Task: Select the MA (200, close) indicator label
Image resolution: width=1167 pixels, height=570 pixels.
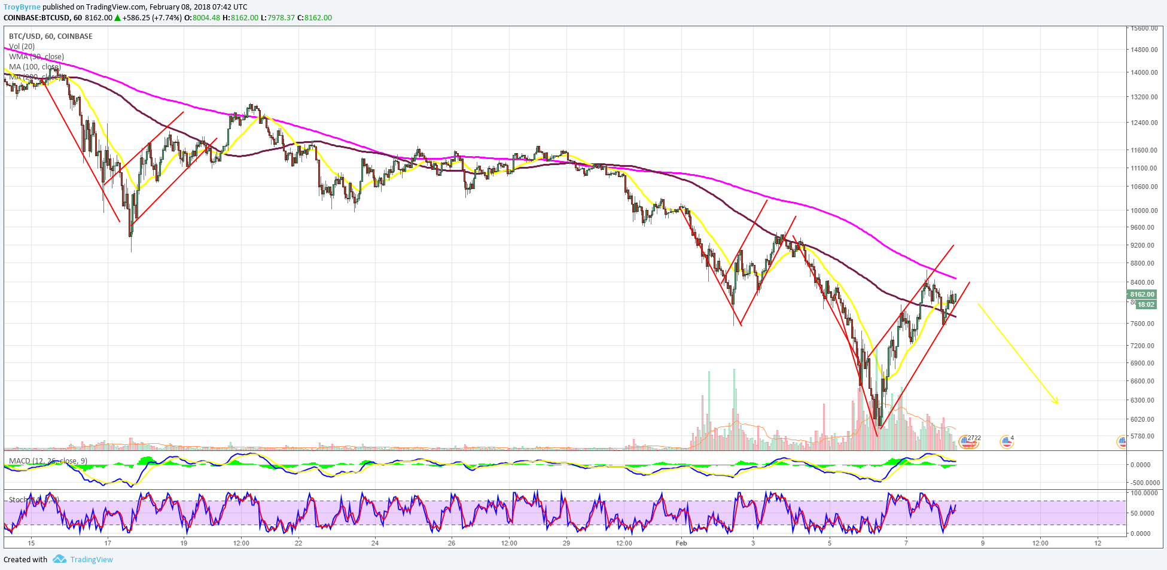Action: pos(35,77)
